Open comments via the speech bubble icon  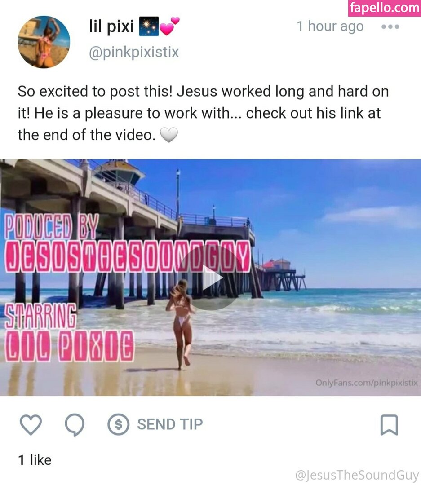pyautogui.click(x=75, y=425)
